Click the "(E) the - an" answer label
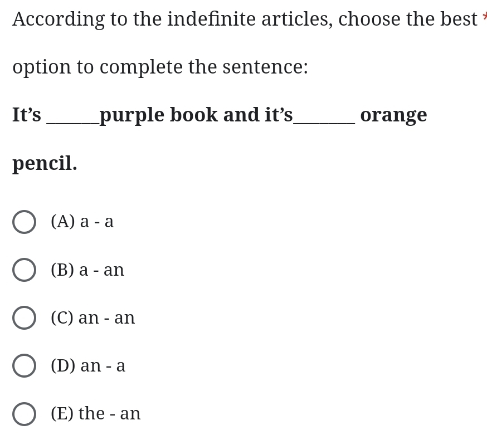The width and height of the screenshot is (487, 435). click(x=95, y=413)
